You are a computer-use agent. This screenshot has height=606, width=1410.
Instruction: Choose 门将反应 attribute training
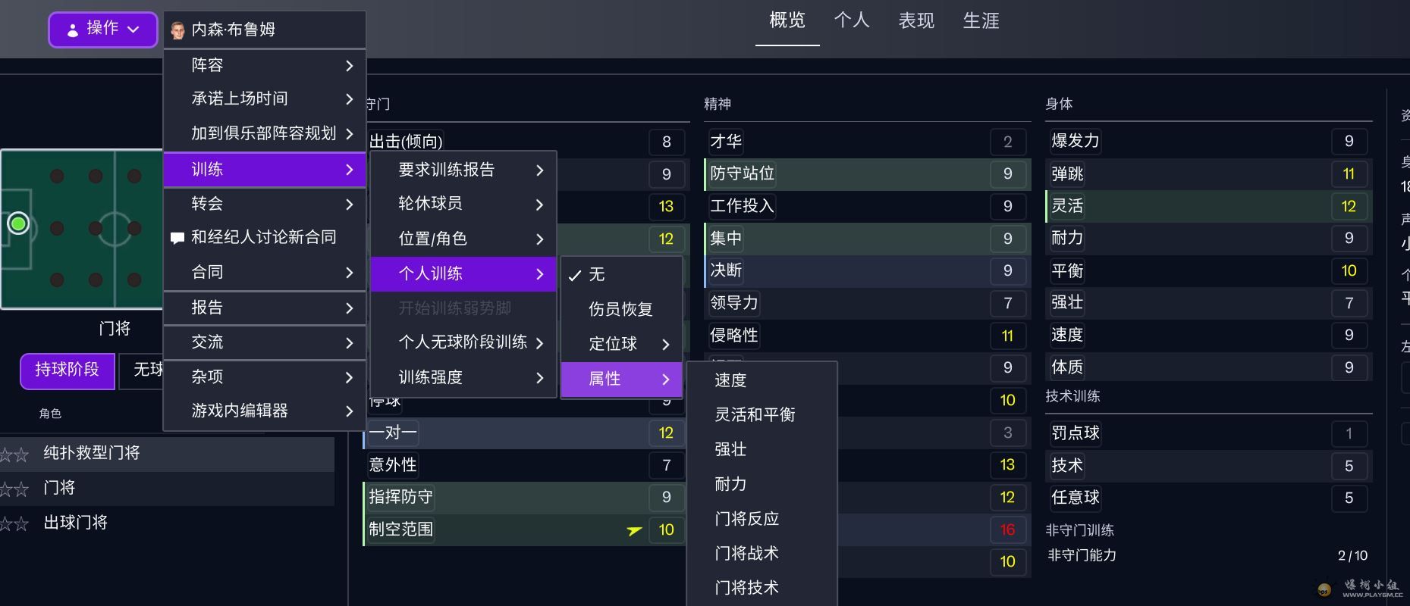[746, 519]
